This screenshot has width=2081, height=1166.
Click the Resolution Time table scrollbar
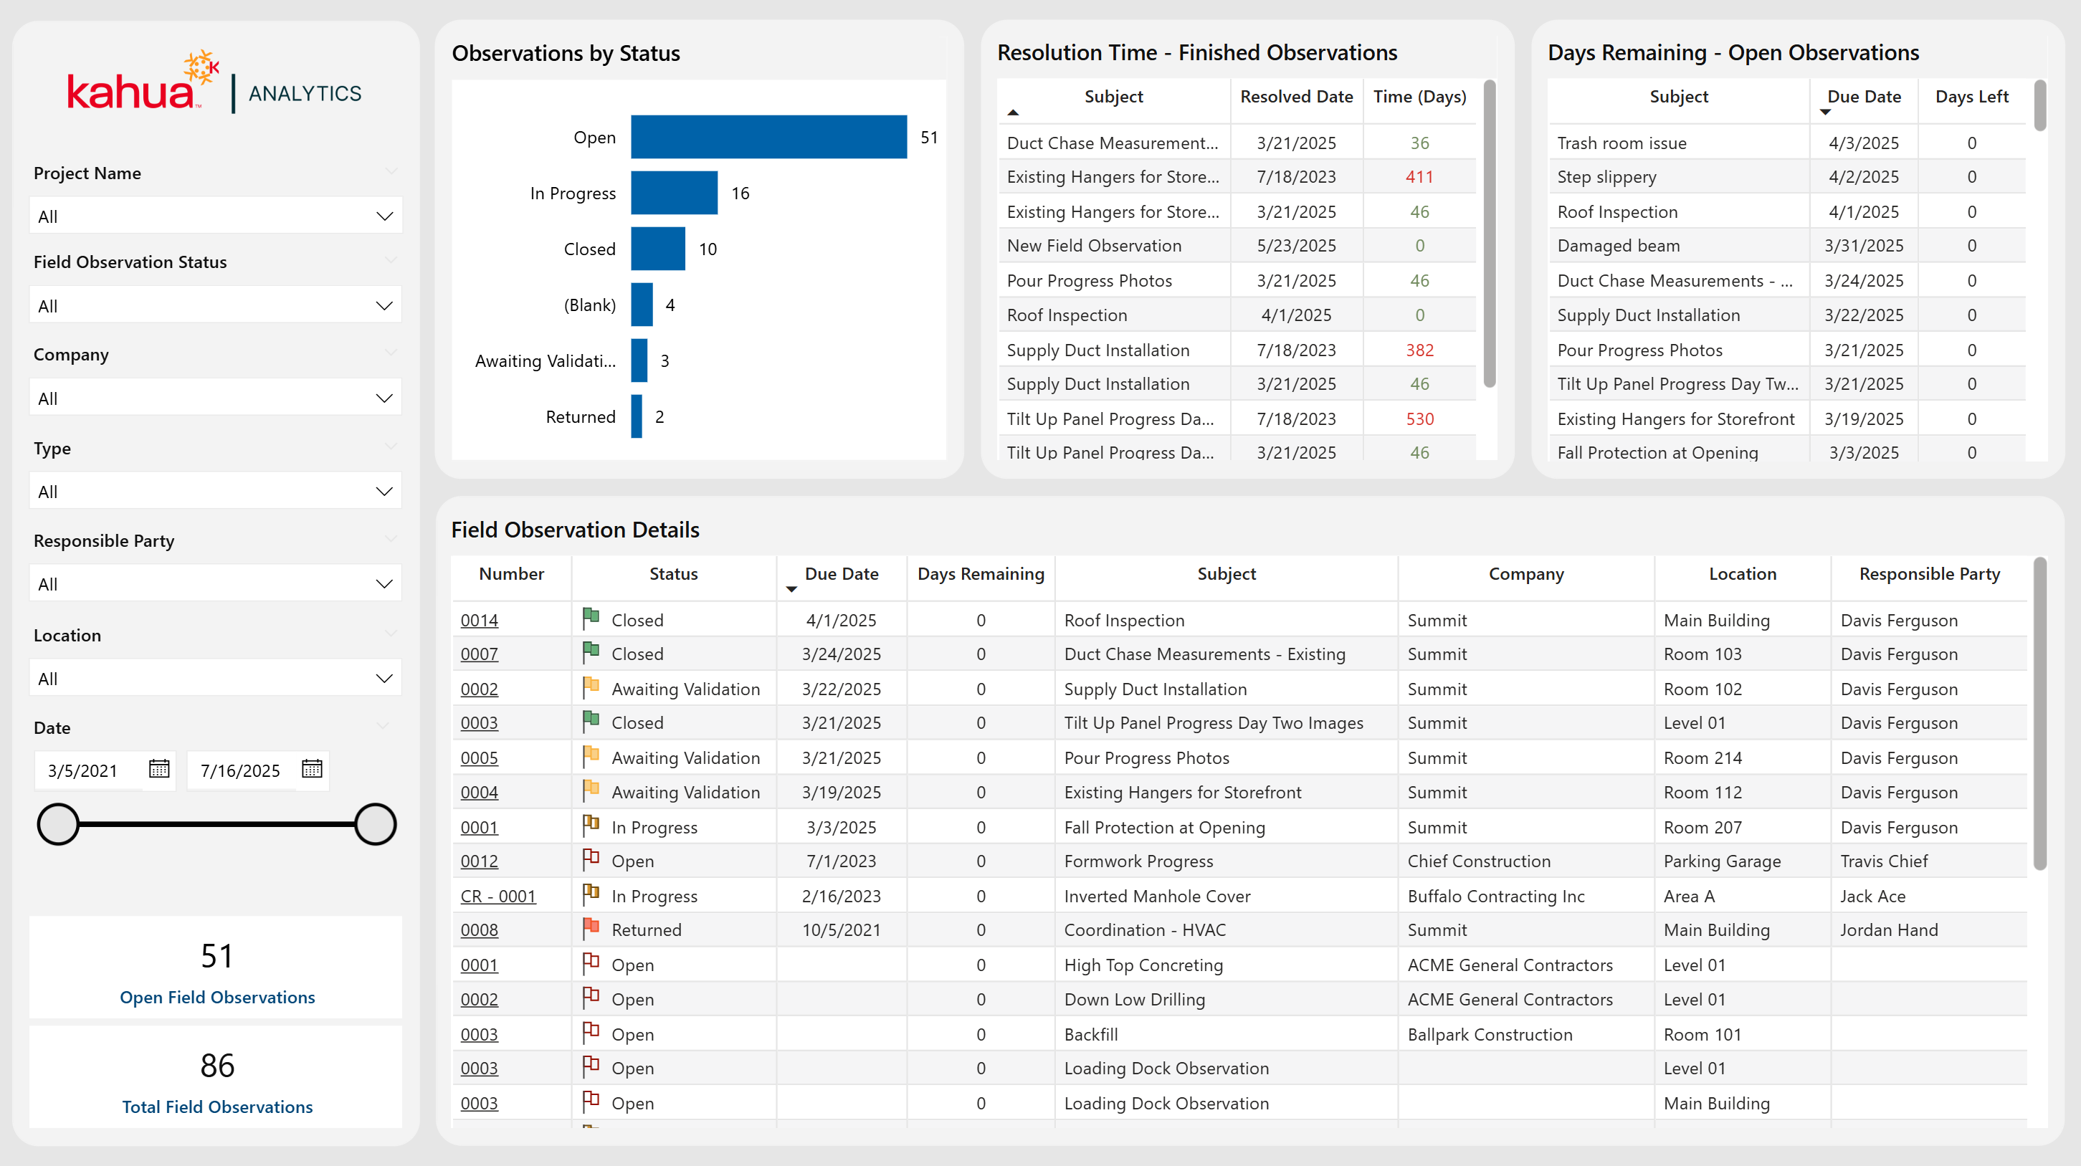[x=1490, y=234]
